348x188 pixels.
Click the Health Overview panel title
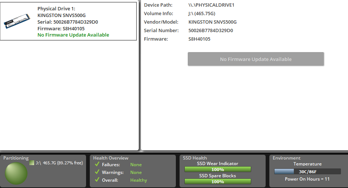coord(111,158)
